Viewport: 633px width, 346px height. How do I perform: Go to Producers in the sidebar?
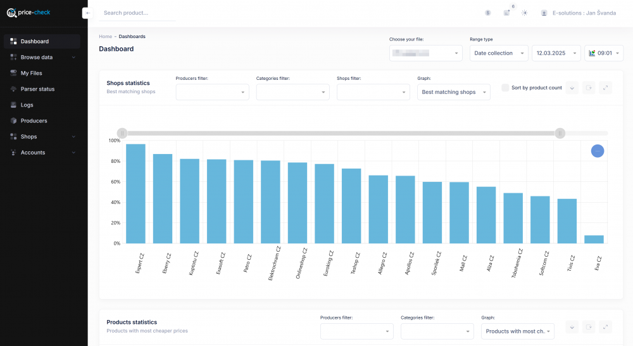pyautogui.click(x=34, y=120)
